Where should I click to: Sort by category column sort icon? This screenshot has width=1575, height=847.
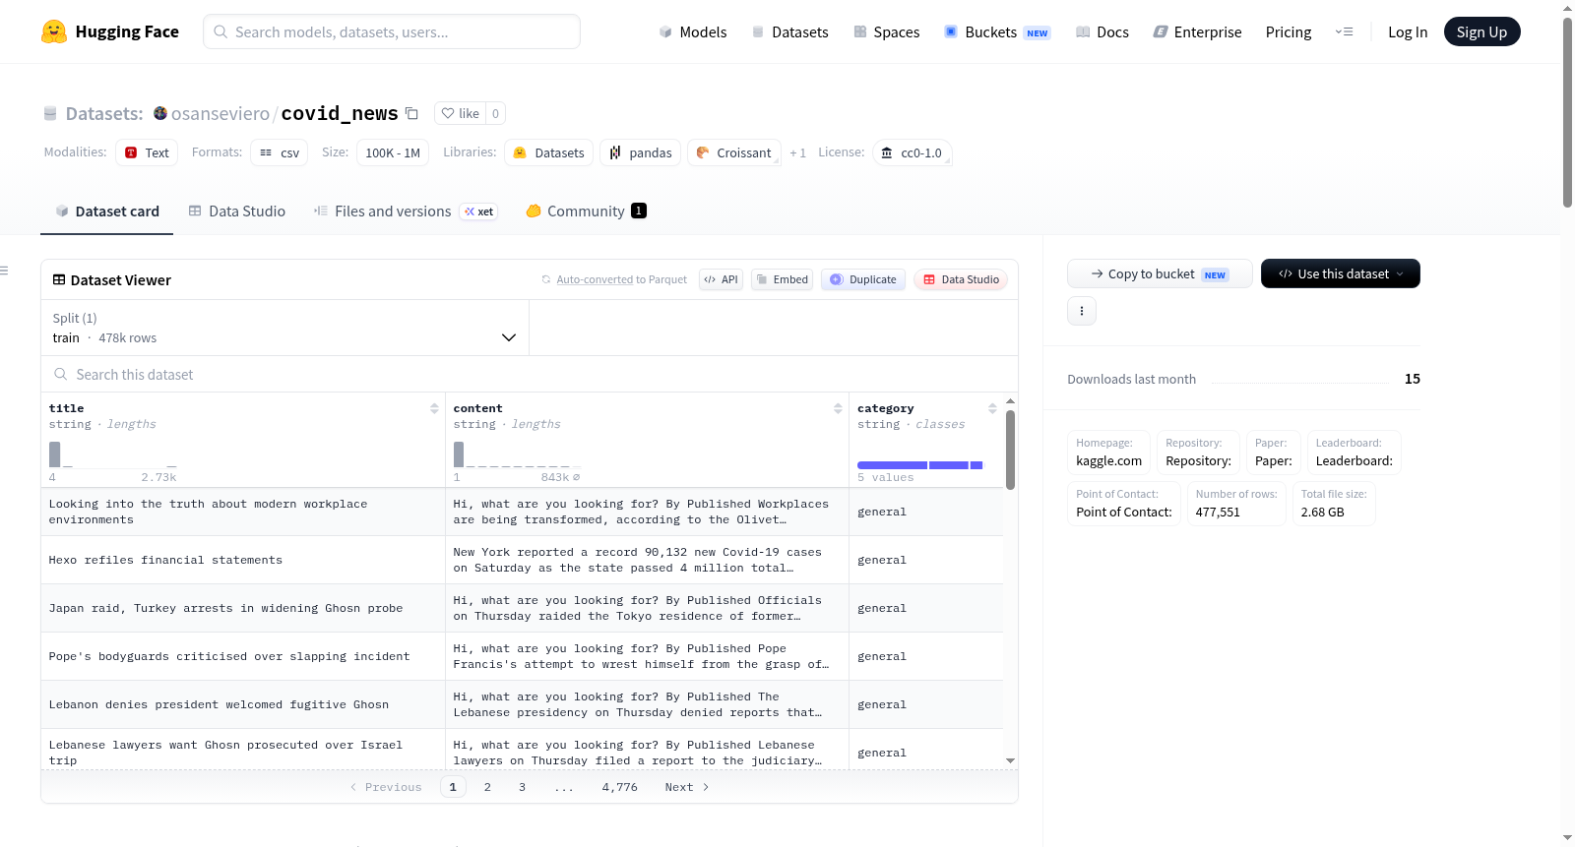point(992,408)
